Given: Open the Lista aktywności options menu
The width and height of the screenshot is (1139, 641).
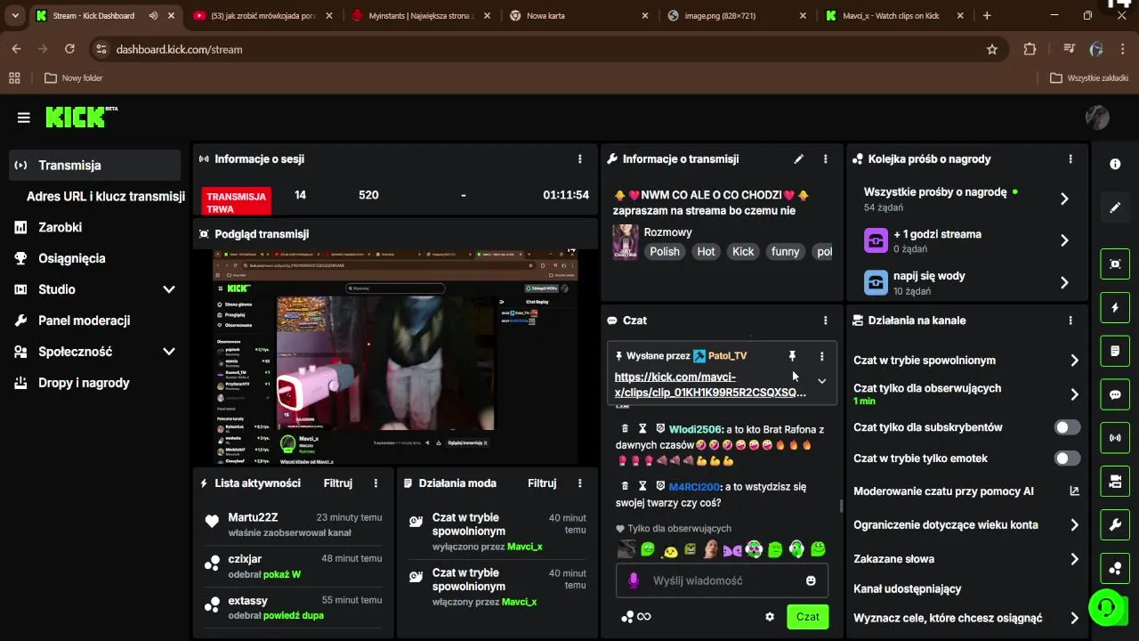Looking at the screenshot, I should tap(376, 483).
